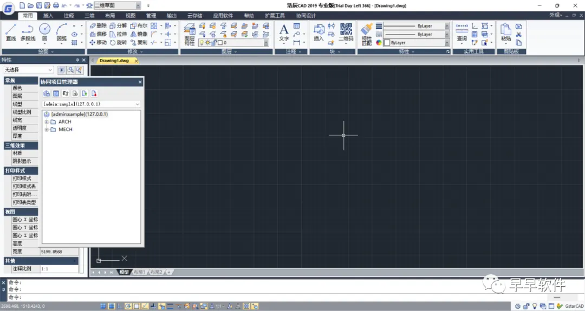Expand the ARCH folder node
The height and width of the screenshot is (311, 585).
coord(47,122)
